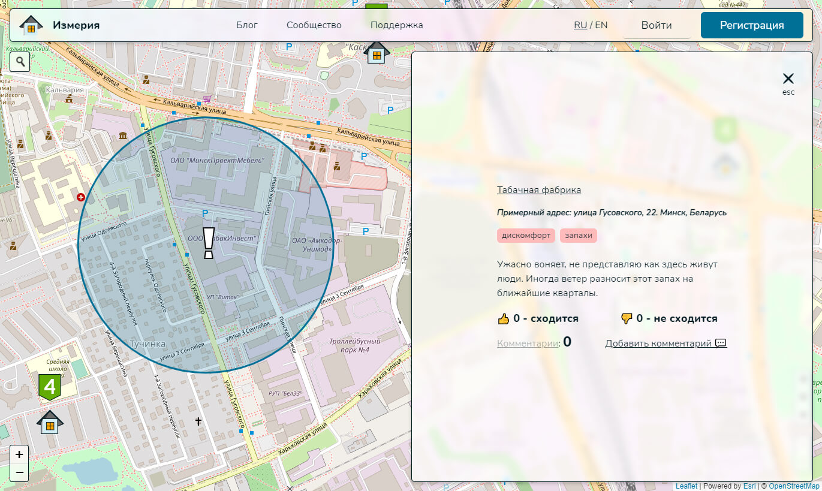Open the Табачная фабрика title link

pos(539,190)
